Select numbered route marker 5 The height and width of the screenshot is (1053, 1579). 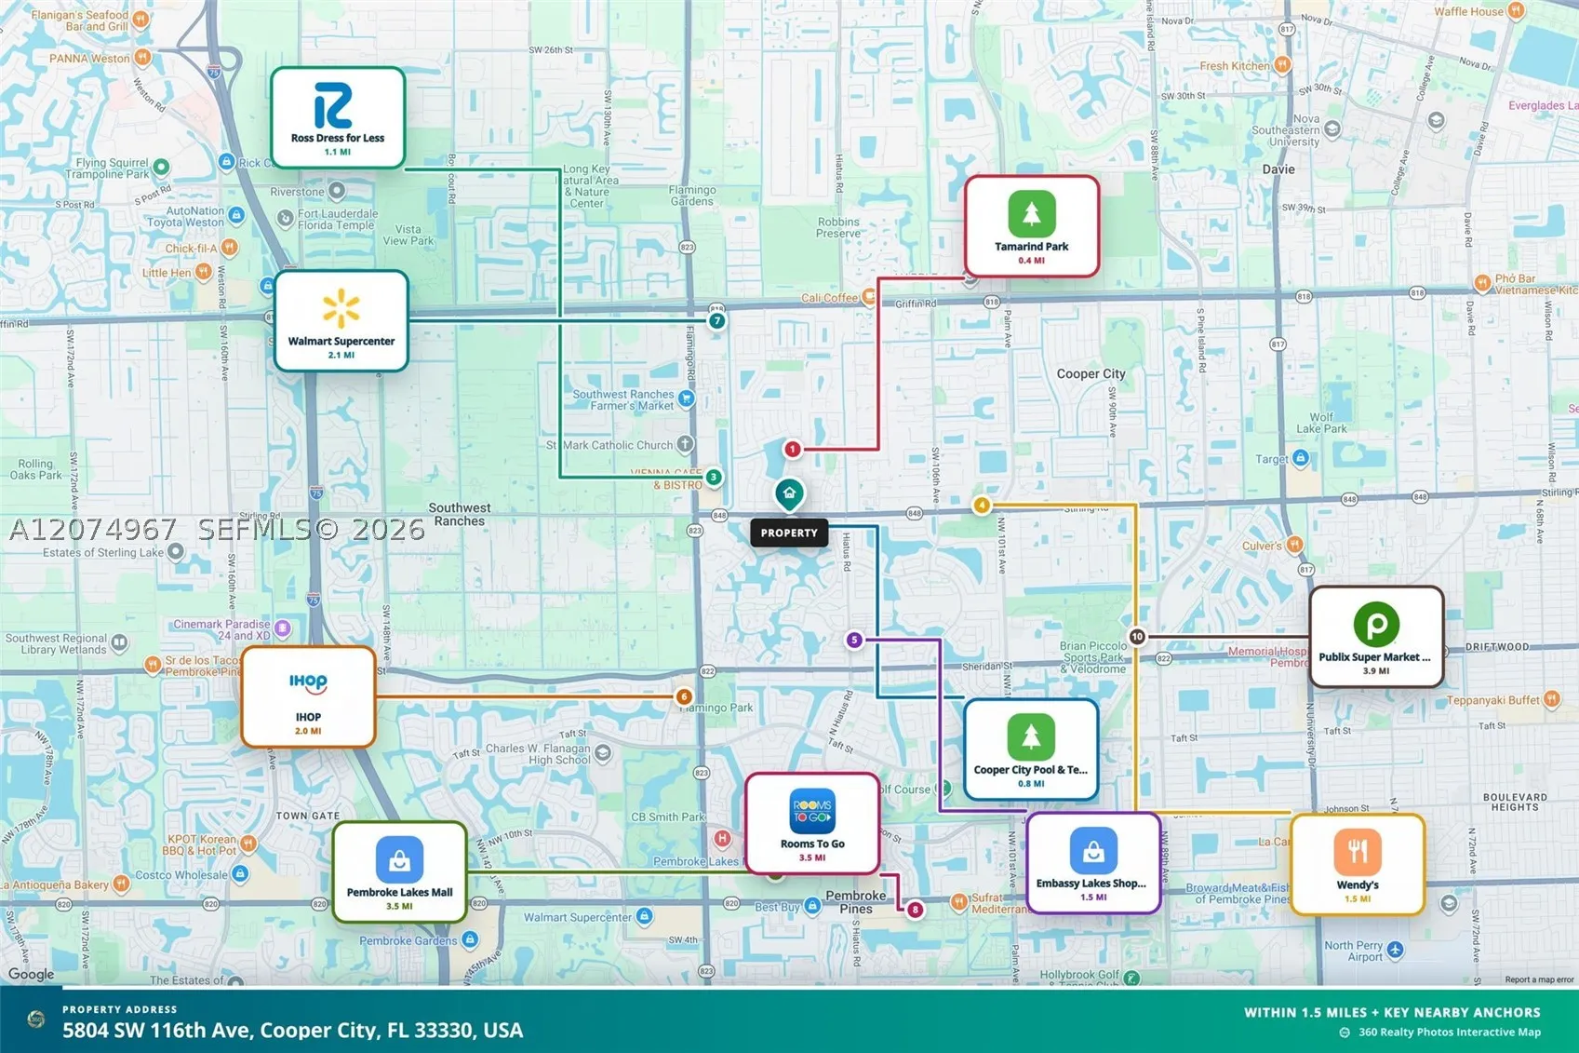coord(854,640)
